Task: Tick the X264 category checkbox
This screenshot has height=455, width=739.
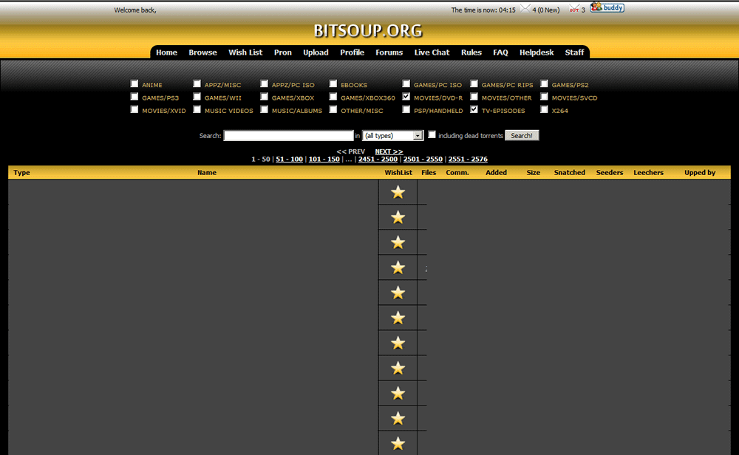Action: point(544,109)
